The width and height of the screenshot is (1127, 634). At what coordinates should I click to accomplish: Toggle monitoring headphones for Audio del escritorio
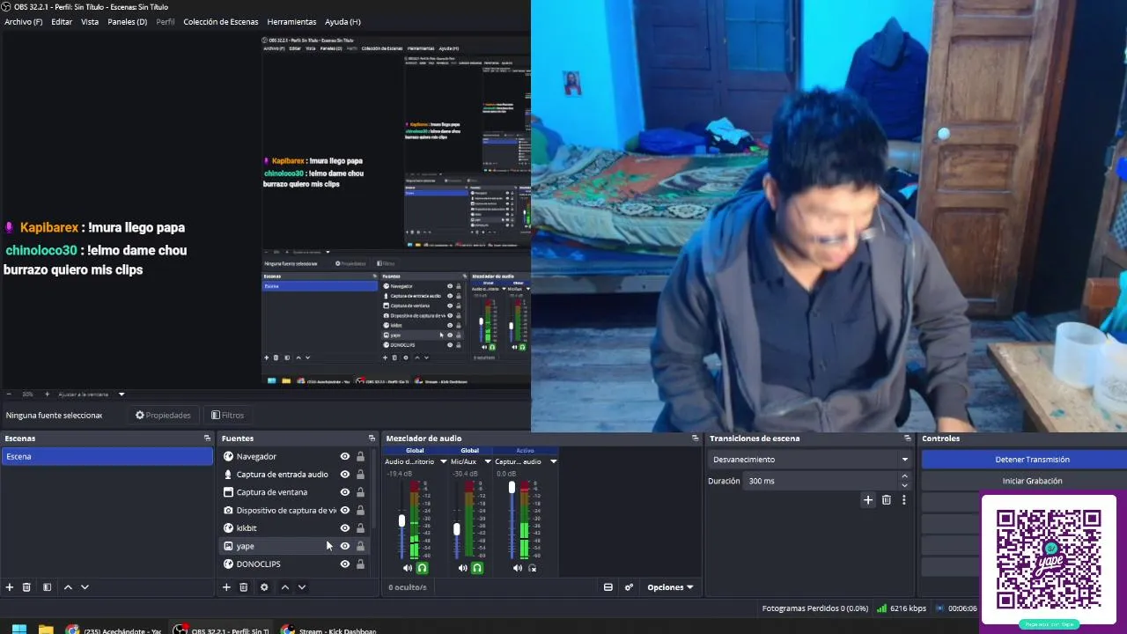tap(423, 568)
